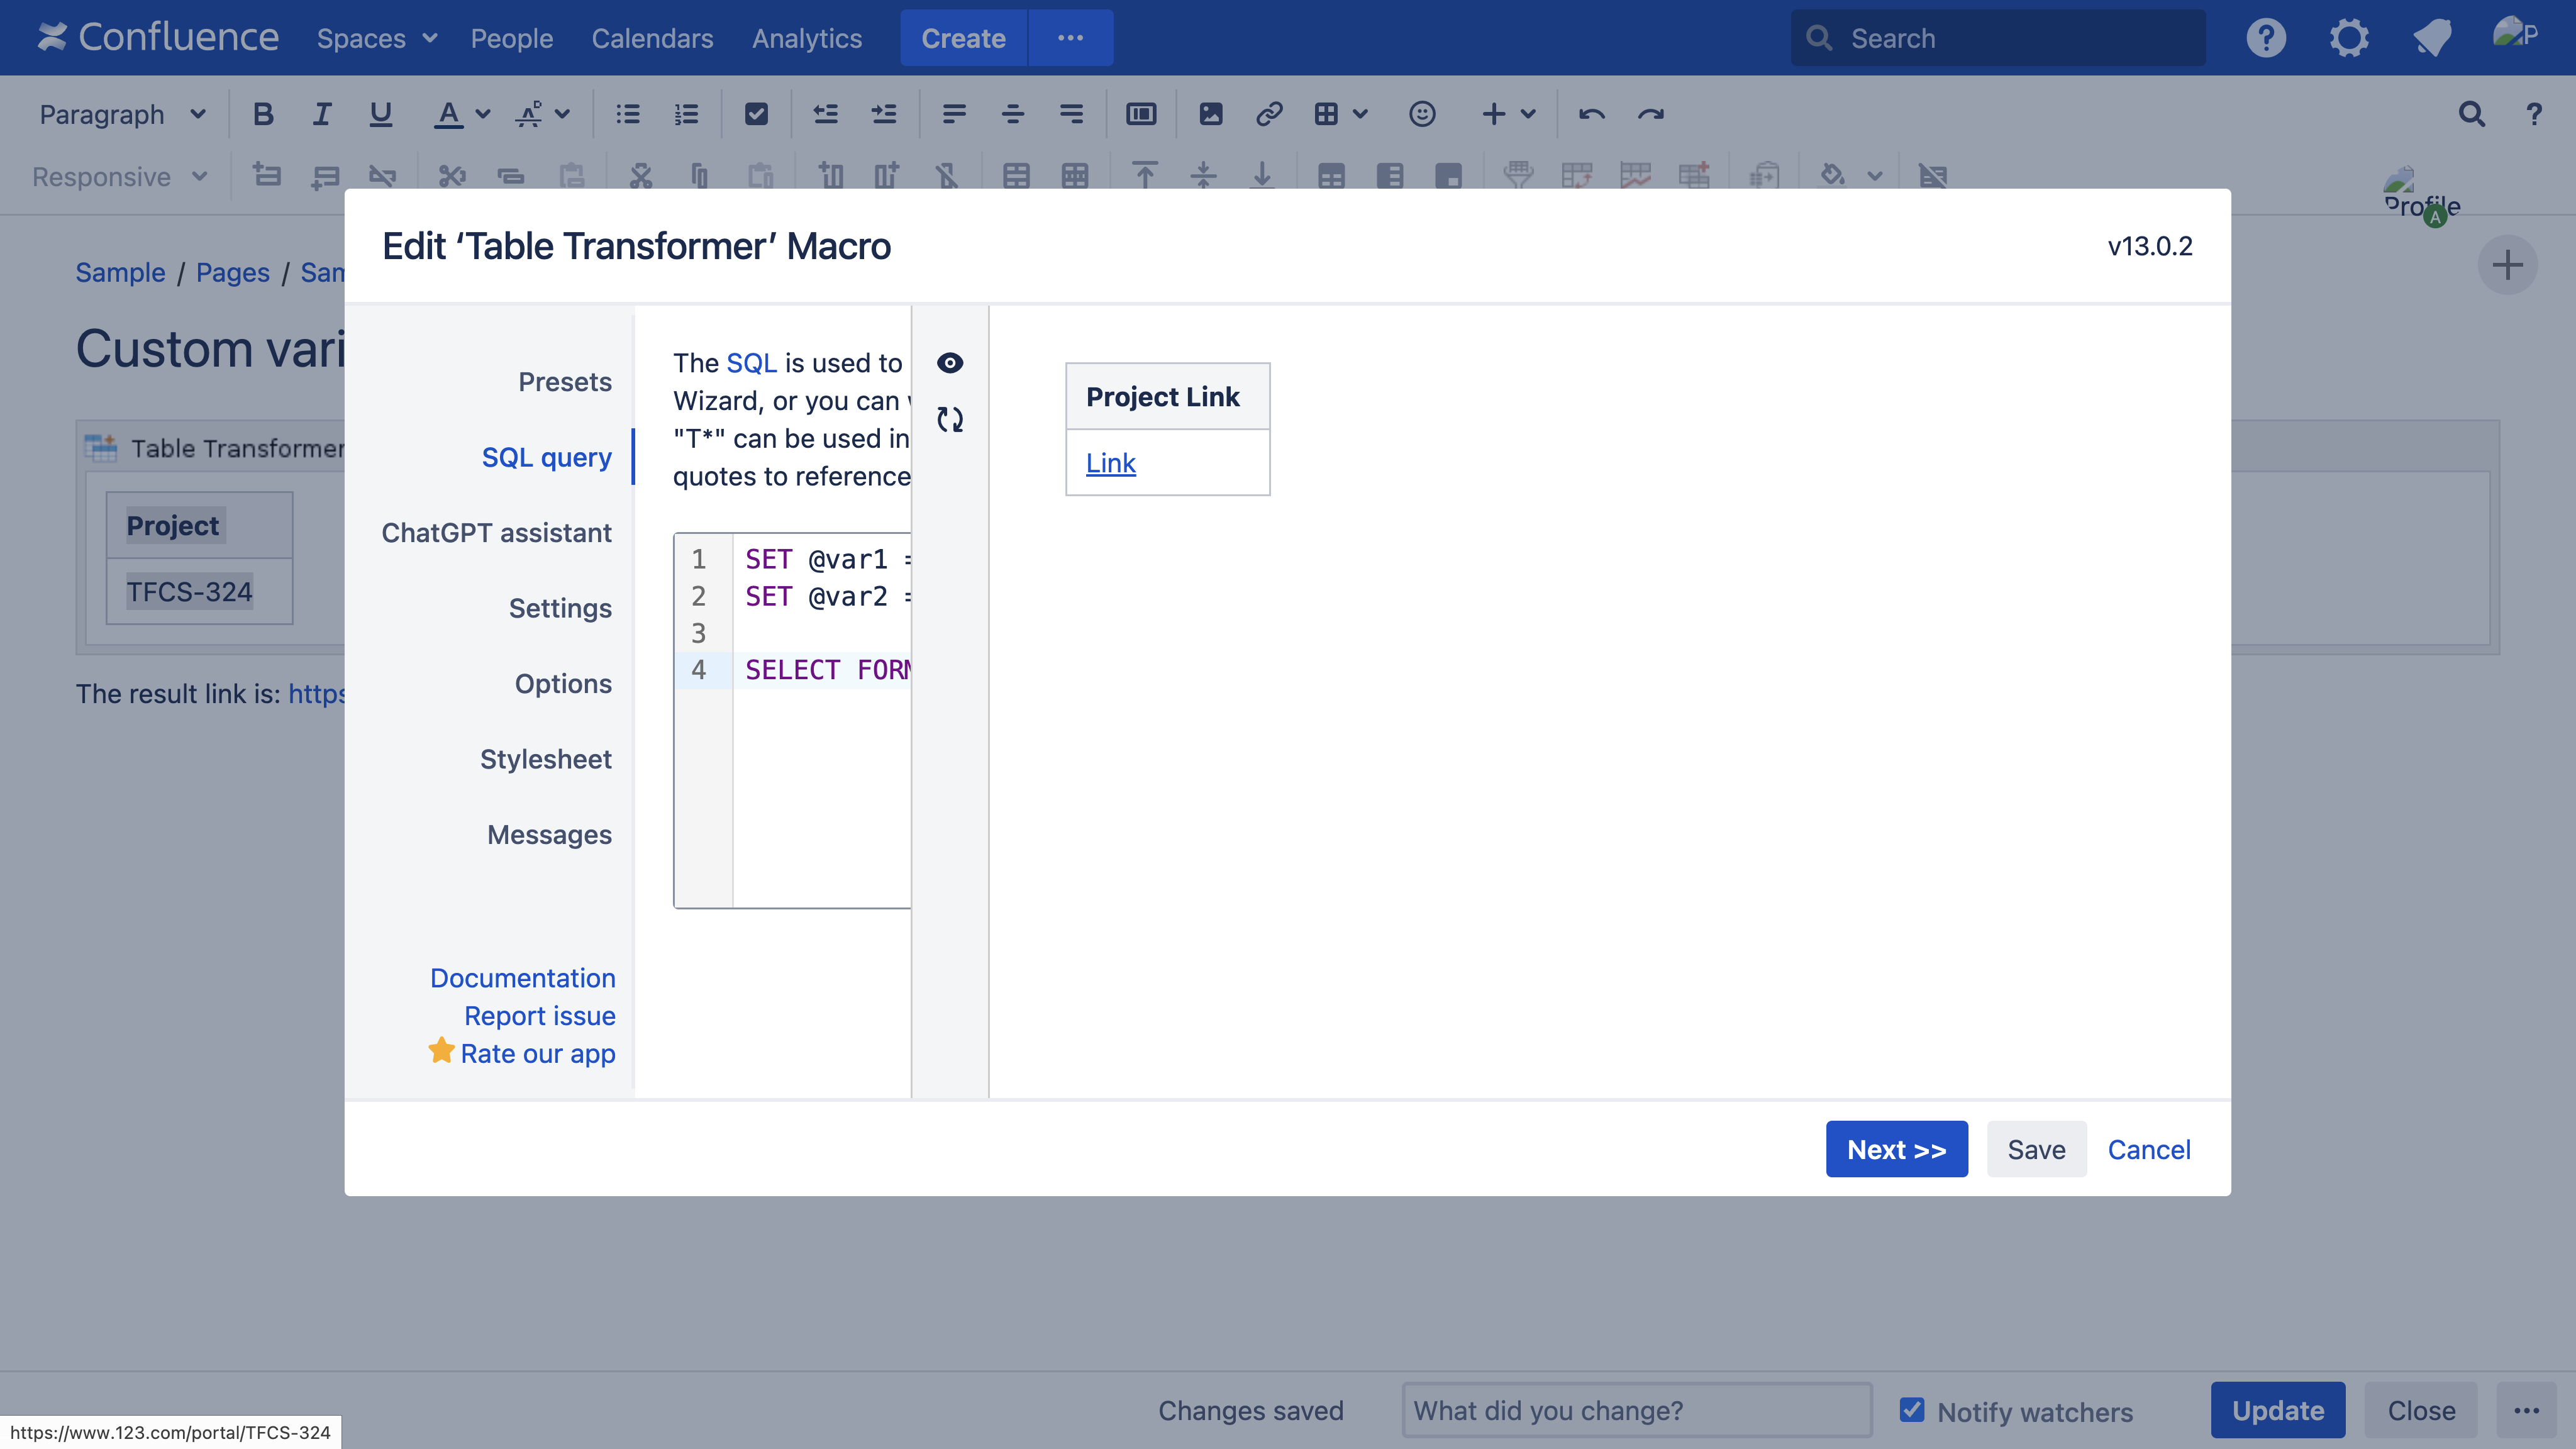Click the insert image icon
Viewport: 2576px width, 1449px height.
click(1210, 114)
